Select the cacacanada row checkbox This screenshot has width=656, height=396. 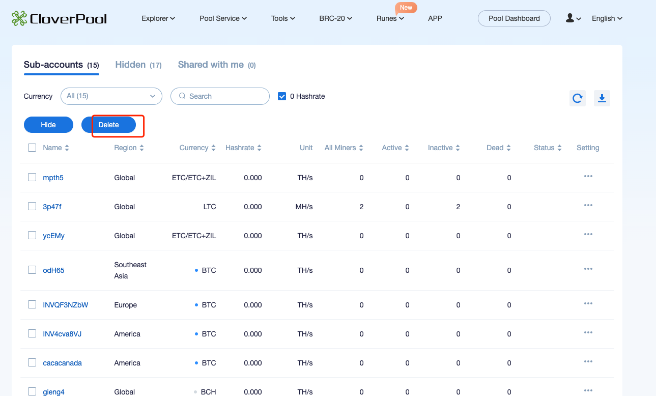(x=32, y=362)
